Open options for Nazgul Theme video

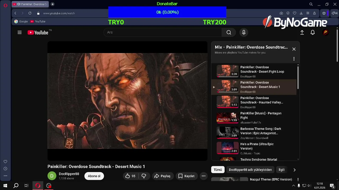298,179
